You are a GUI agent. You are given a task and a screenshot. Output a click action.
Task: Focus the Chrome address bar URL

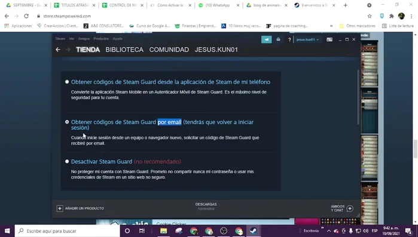coord(67,16)
